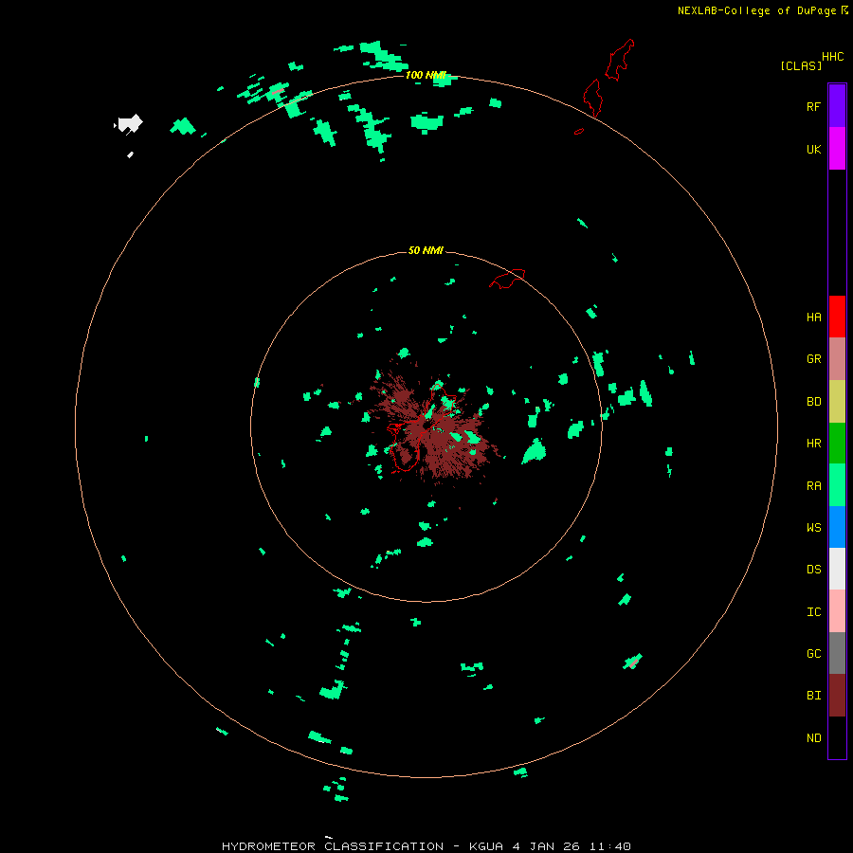Image resolution: width=853 pixels, height=853 pixels.
Task: Click the UK magenta legend swatch
Action: click(x=837, y=149)
